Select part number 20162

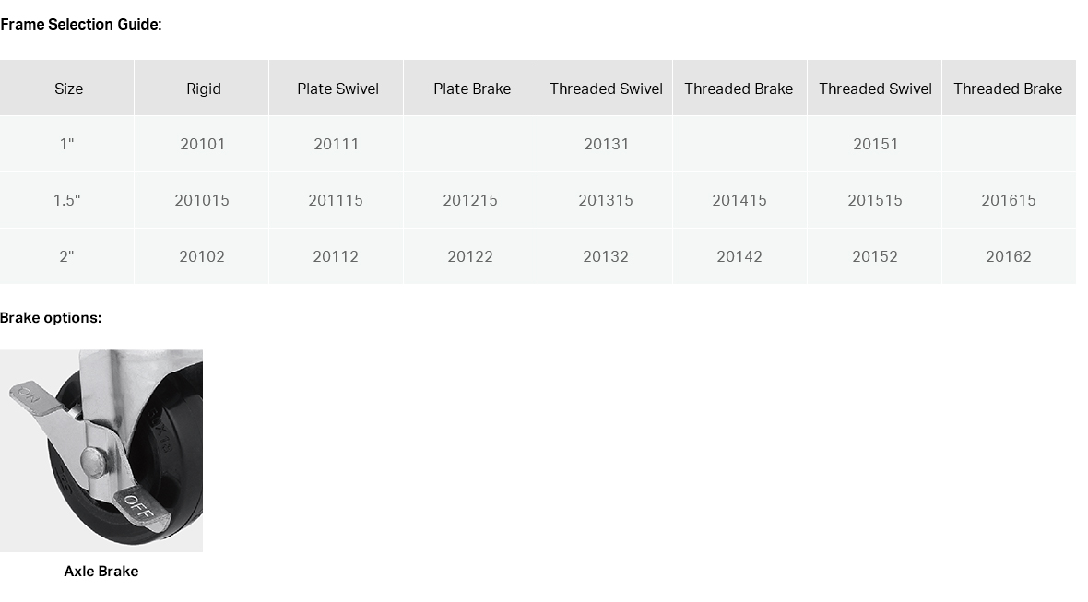pos(1009,256)
